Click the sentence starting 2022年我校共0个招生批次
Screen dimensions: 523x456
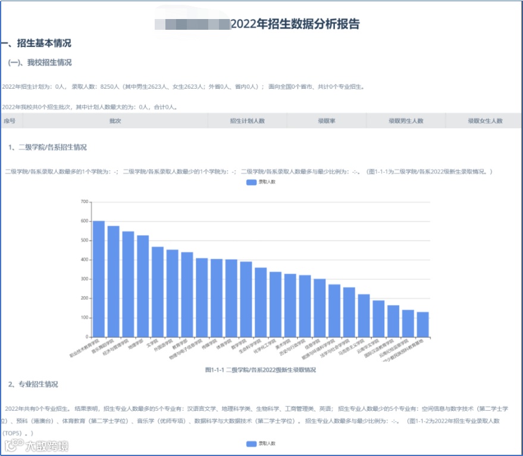pos(90,107)
